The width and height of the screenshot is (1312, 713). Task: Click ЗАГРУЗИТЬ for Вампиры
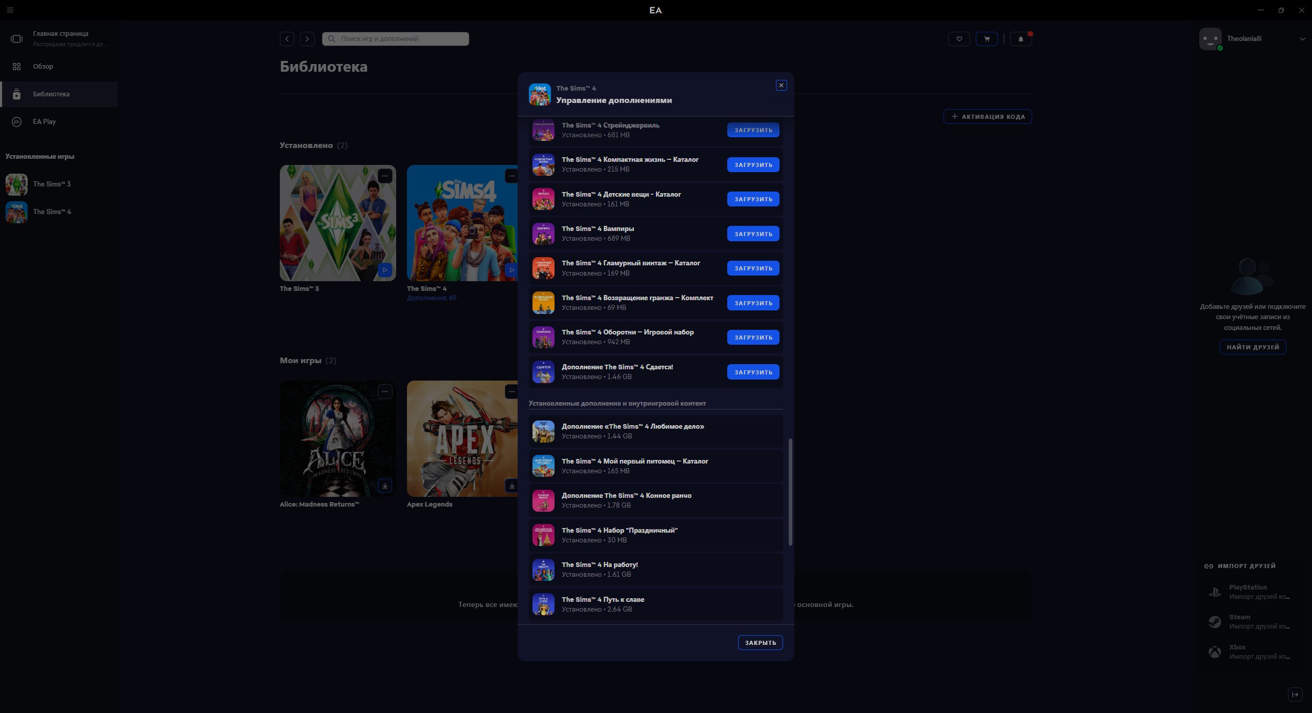click(x=753, y=234)
